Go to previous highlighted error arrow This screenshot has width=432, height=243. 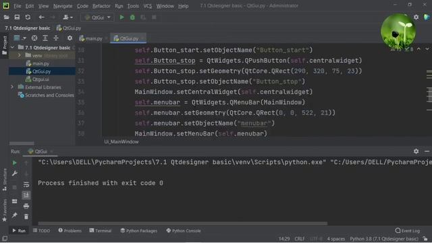(x=418, y=49)
